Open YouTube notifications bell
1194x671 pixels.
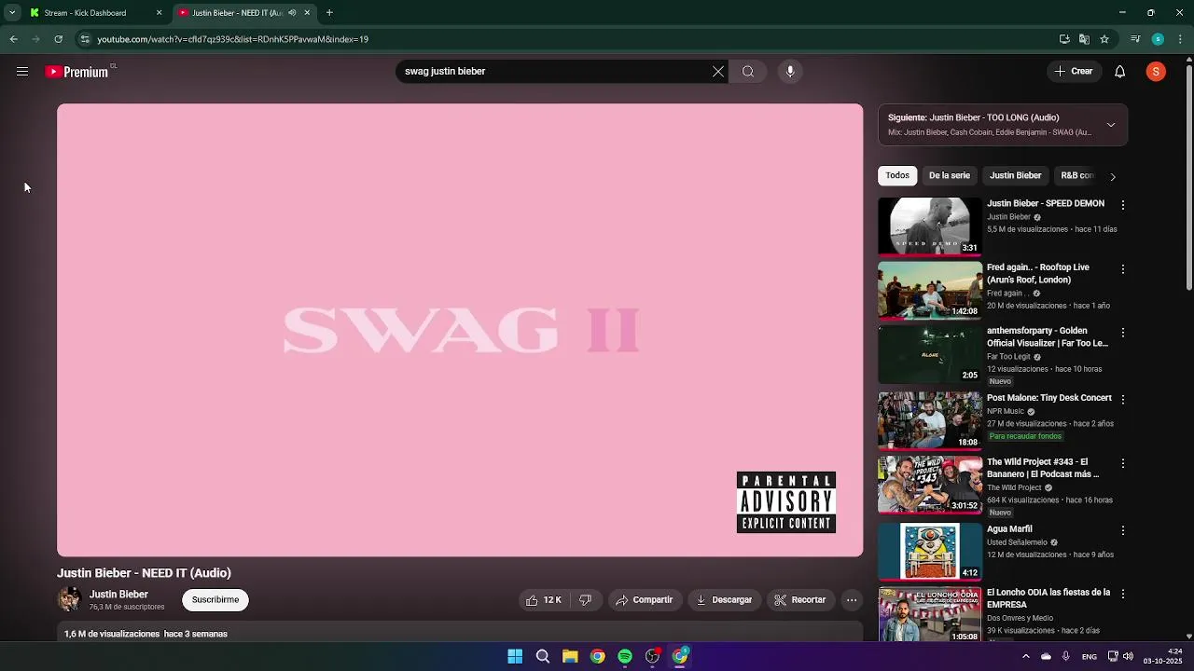[x=1120, y=72]
